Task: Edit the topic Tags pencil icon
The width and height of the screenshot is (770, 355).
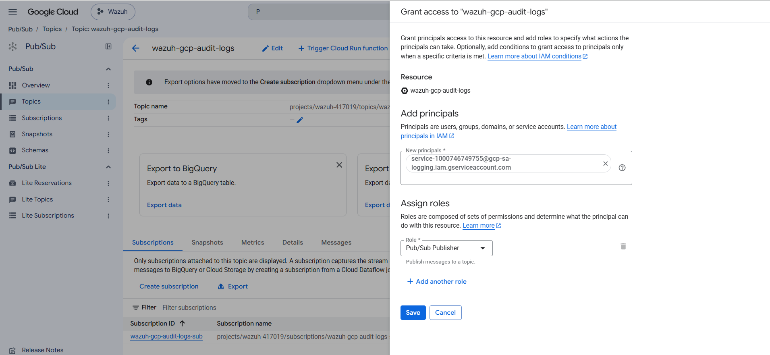Action: click(300, 120)
